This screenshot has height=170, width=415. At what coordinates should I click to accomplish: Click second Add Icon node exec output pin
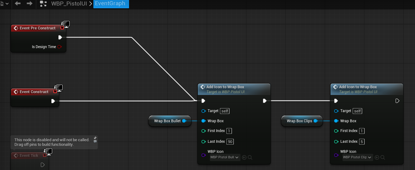[397, 101]
